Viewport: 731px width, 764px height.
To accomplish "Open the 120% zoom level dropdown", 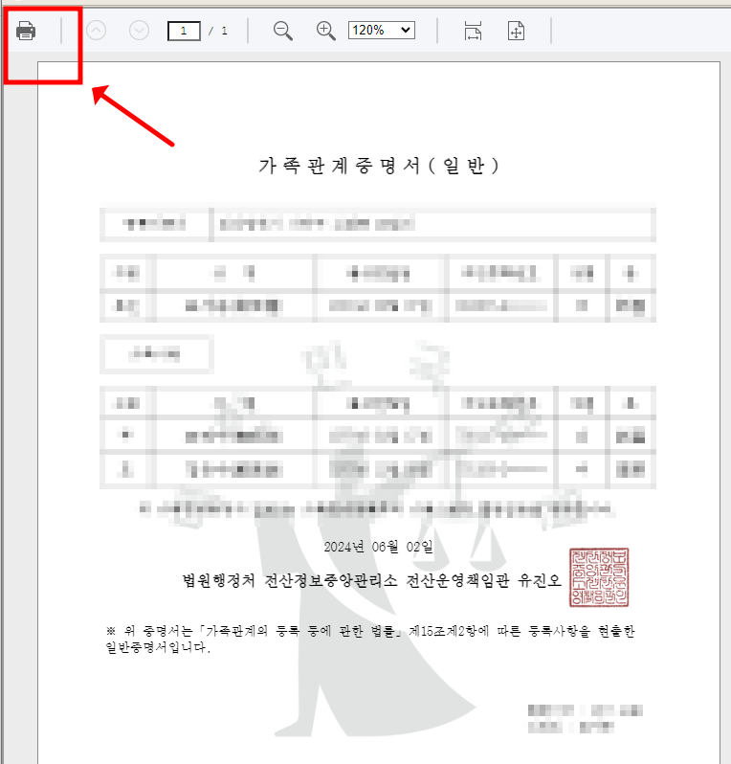I will (x=382, y=31).
